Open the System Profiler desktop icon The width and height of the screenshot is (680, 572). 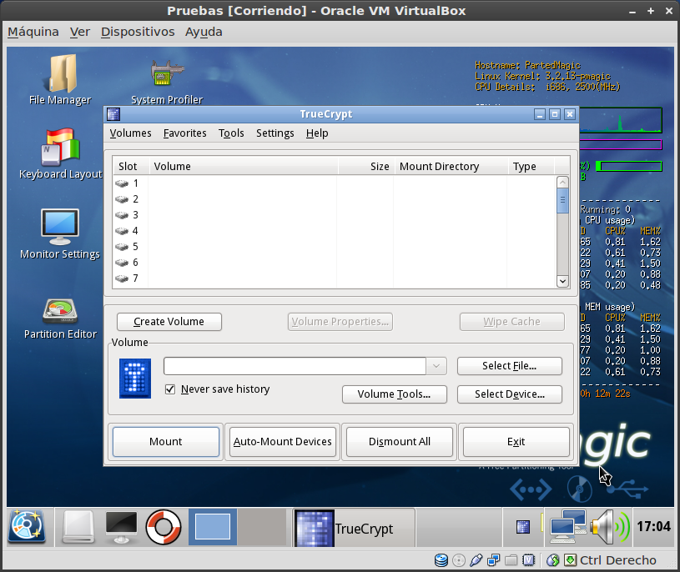coord(167,77)
